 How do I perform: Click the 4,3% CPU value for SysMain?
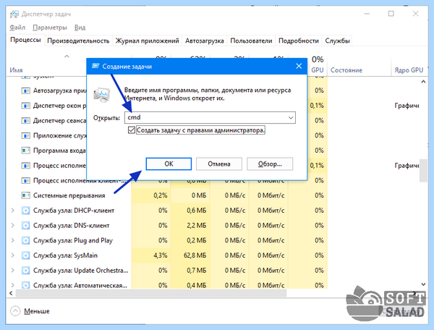coord(161,255)
